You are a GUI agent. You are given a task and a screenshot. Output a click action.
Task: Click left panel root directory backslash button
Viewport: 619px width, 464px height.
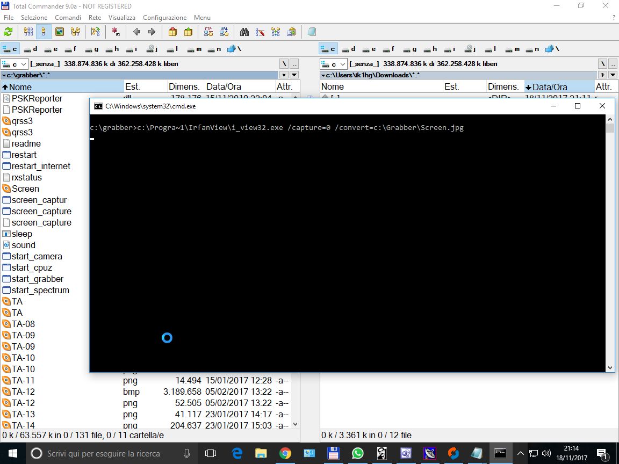click(284, 64)
